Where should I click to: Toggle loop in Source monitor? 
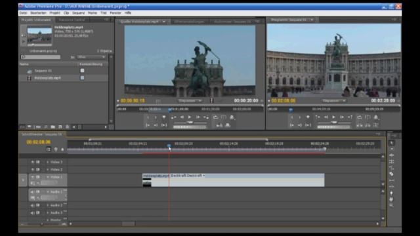coord(215,117)
